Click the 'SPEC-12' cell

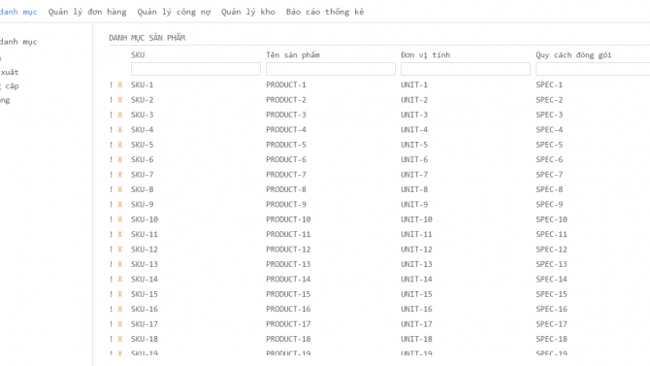[551, 249]
